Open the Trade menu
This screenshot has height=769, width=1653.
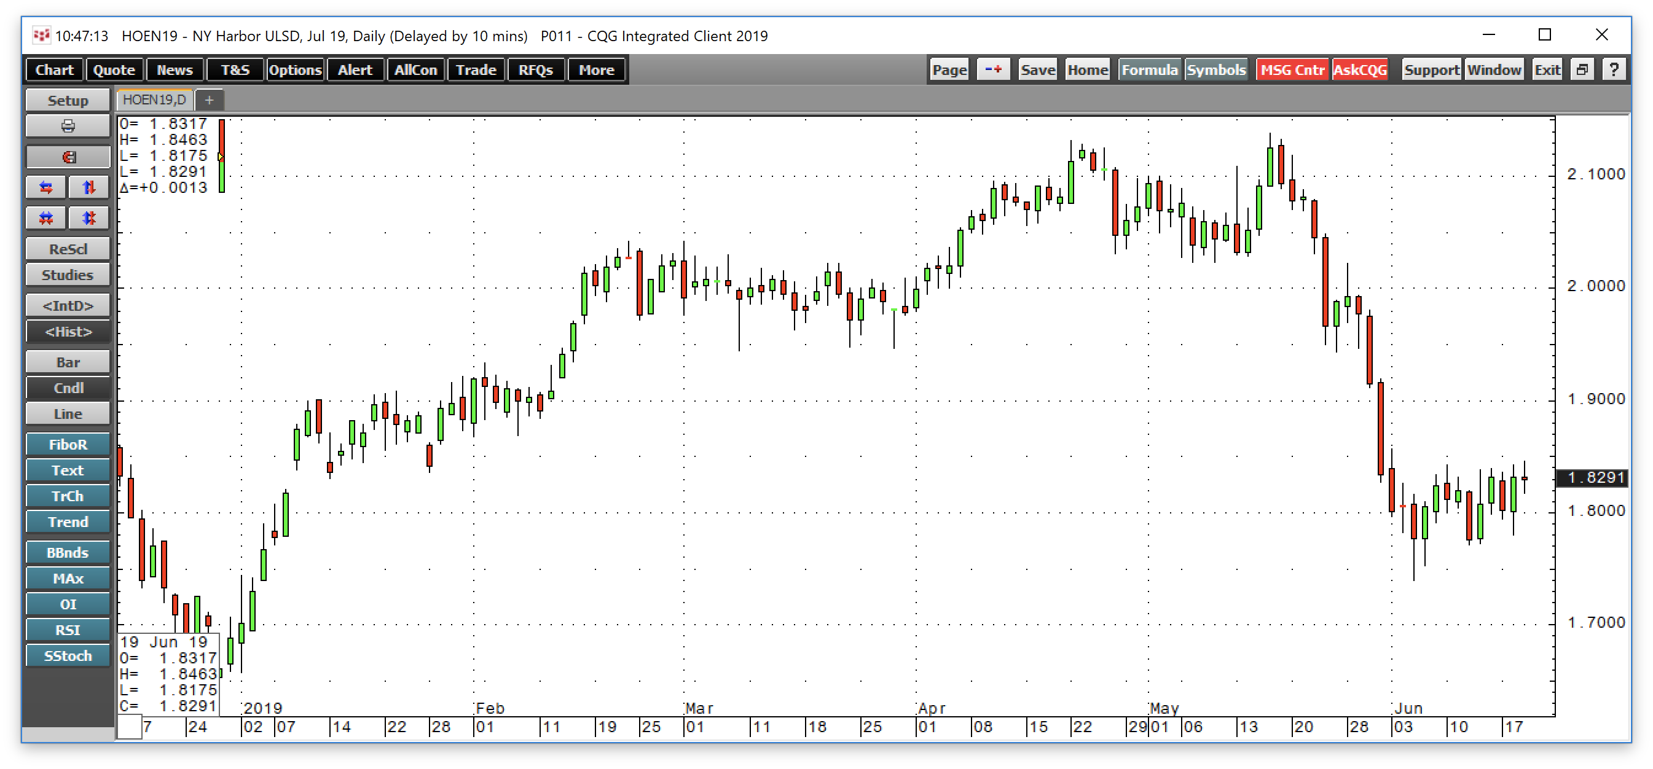click(476, 69)
